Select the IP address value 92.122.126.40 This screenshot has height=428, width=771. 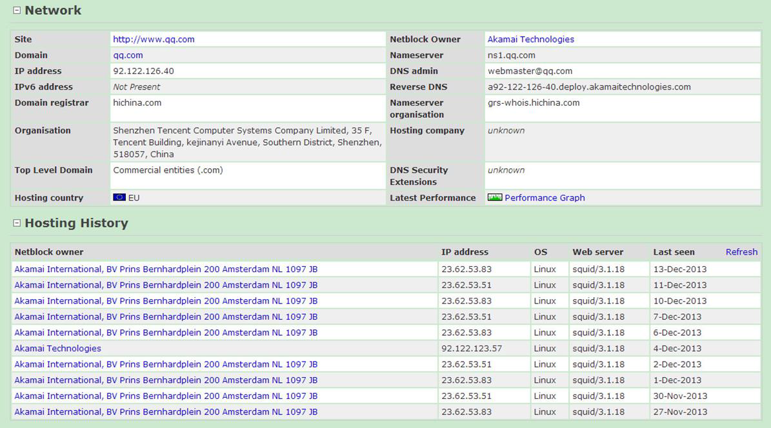(x=144, y=72)
